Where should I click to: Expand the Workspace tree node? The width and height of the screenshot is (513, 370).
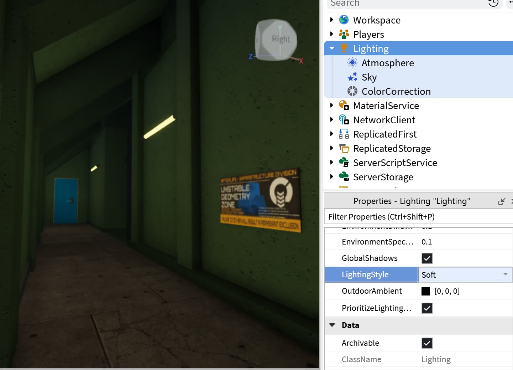[332, 20]
